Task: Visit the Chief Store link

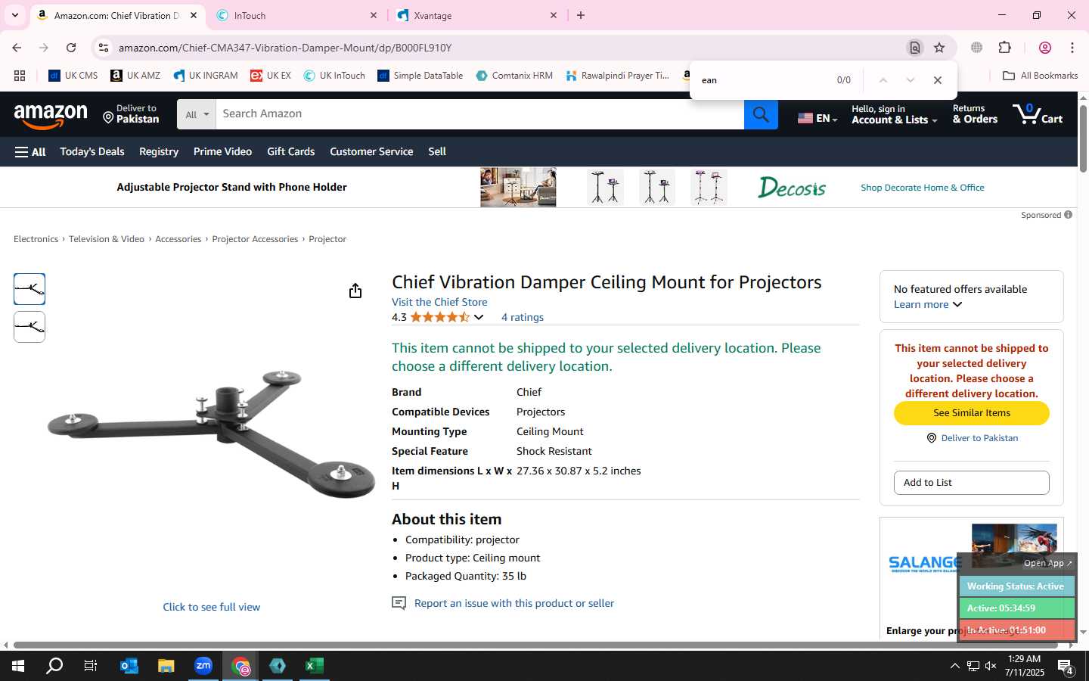Action: (x=439, y=302)
